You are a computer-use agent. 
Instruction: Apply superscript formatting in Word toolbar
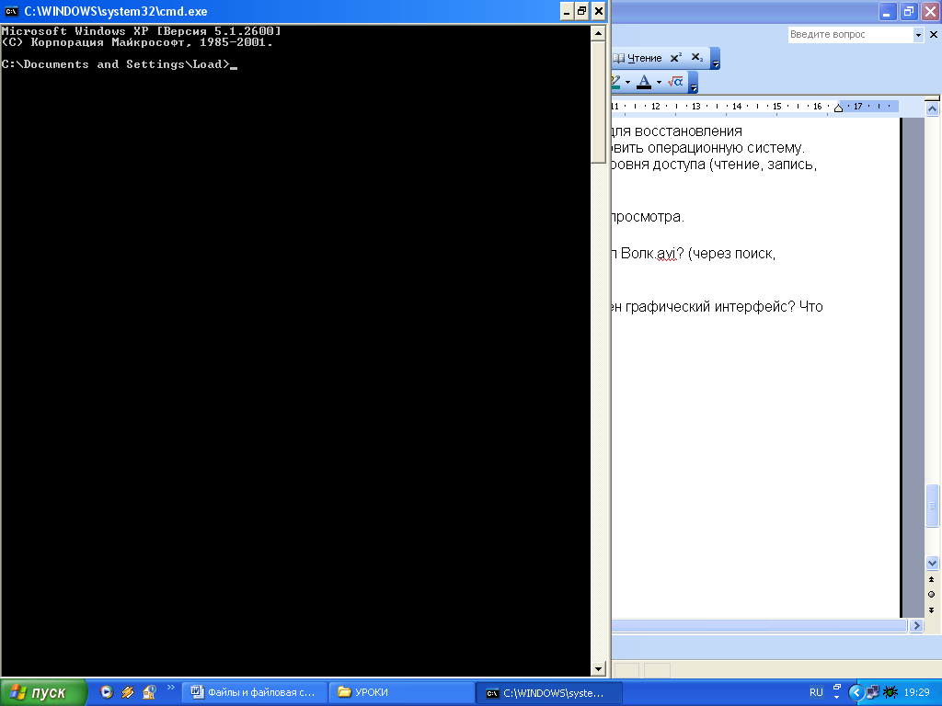click(676, 58)
